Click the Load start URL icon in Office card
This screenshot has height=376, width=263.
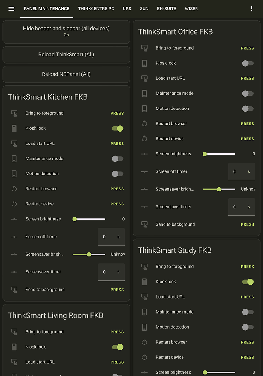tap(144, 78)
